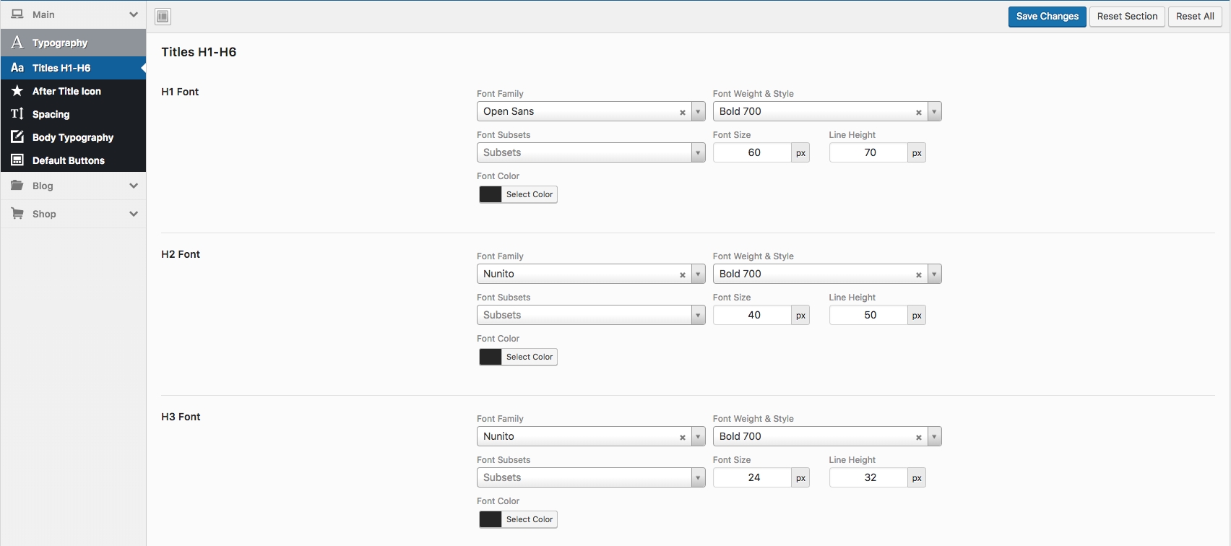The image size is (1231, 546).
Task: Click the star icon beside After Title Icon
Action: (x=17, y=91)
